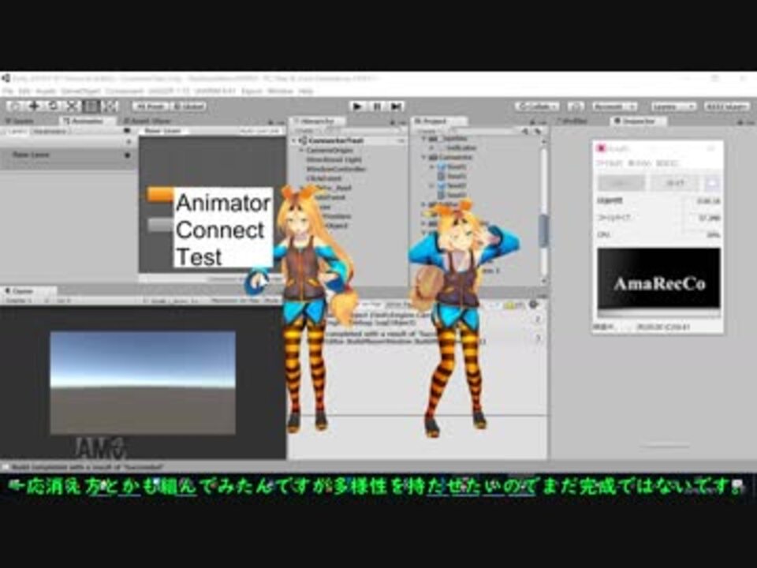Screen dimensions: 757x568
Task: Open the Layers dropdown
Action: click(x=674, y=106)
